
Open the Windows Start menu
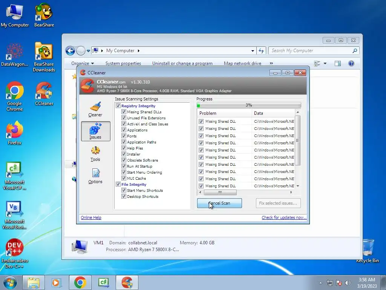click(10, 282)
